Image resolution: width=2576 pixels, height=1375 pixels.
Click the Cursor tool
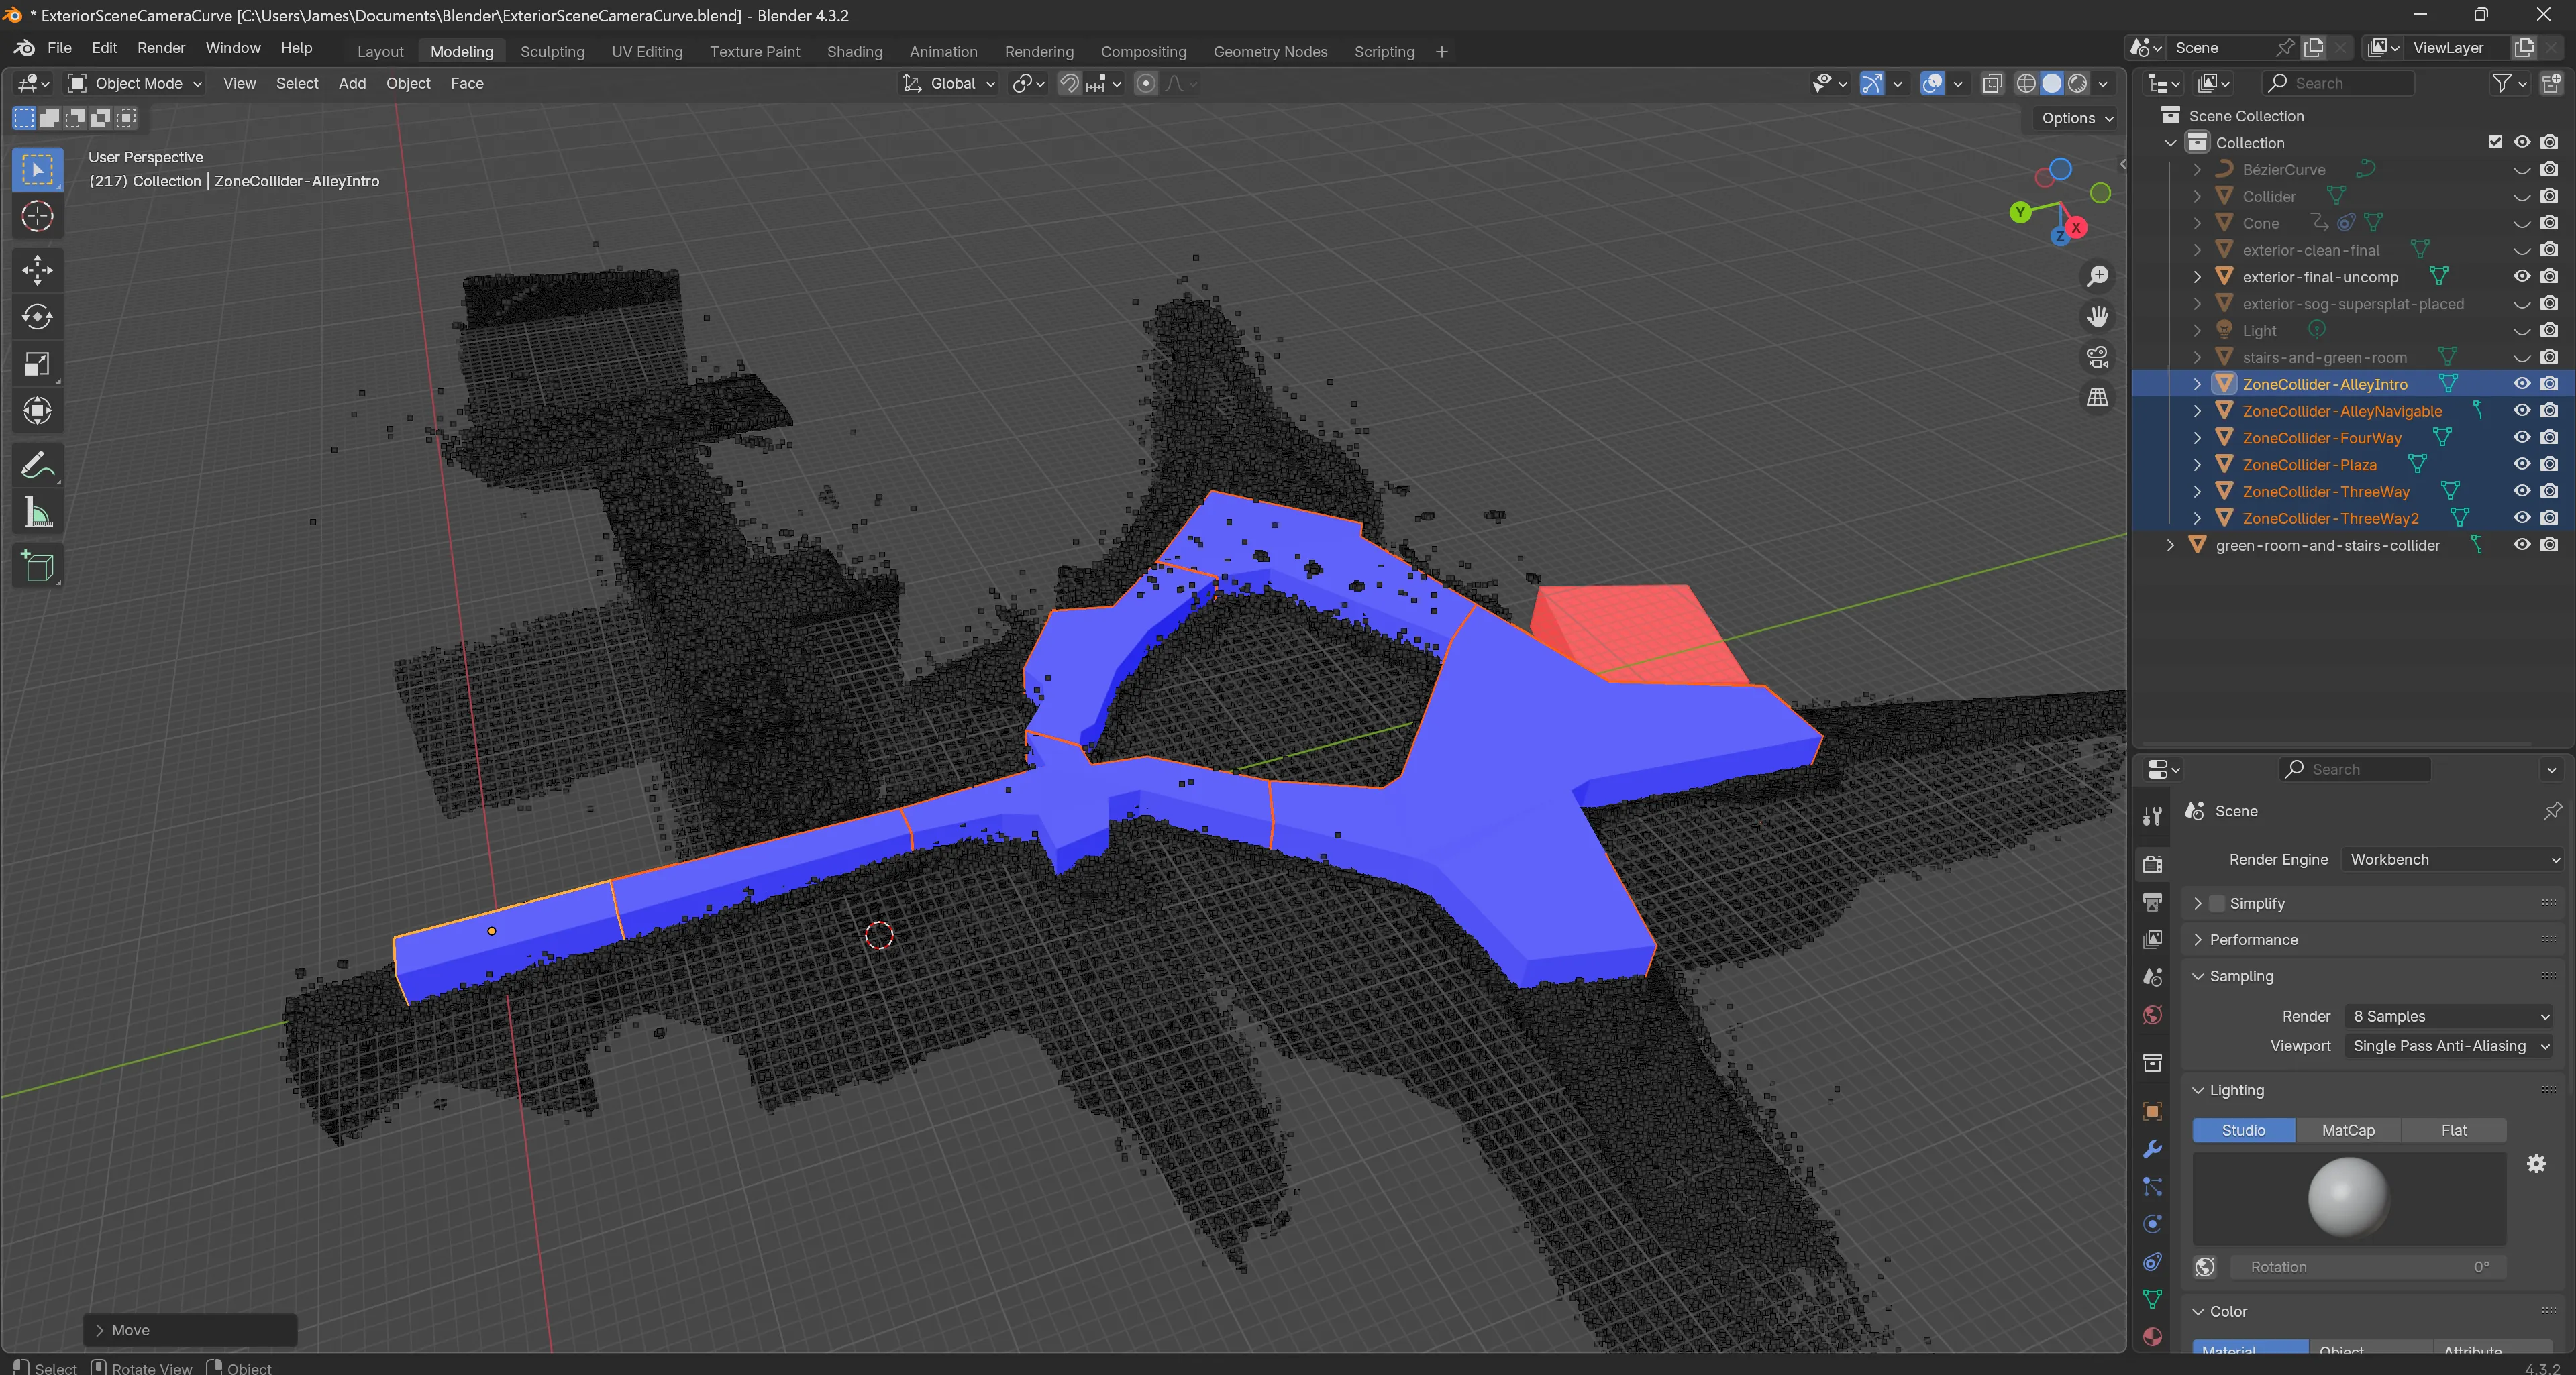point(37,216)
